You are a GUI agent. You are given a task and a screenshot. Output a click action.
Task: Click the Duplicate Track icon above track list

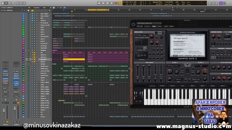pyautogui.click(x=28, y=10)
